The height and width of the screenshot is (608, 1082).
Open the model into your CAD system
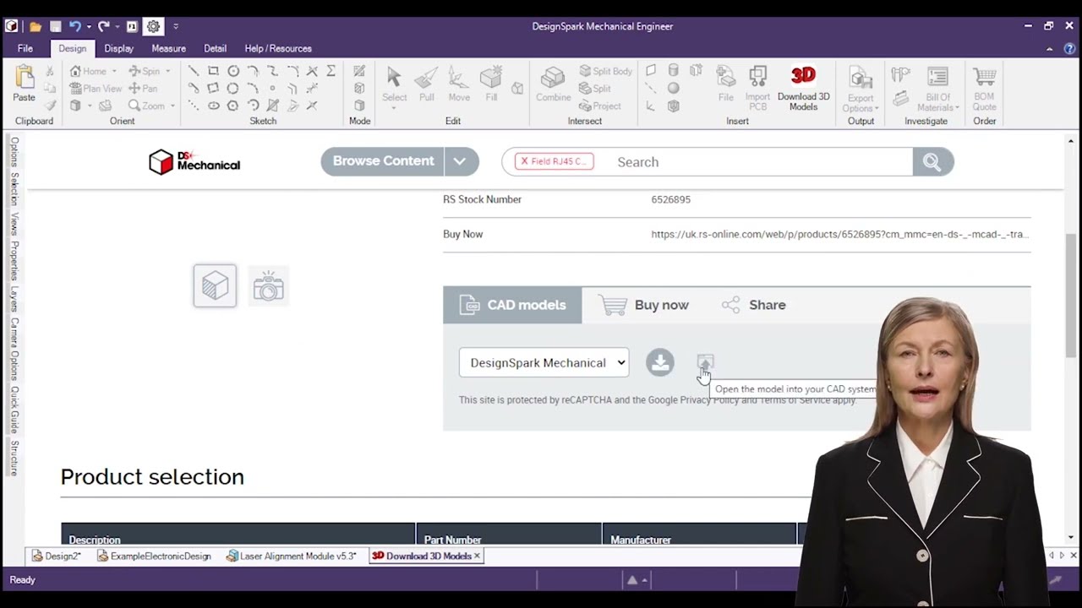pos(706,362)
